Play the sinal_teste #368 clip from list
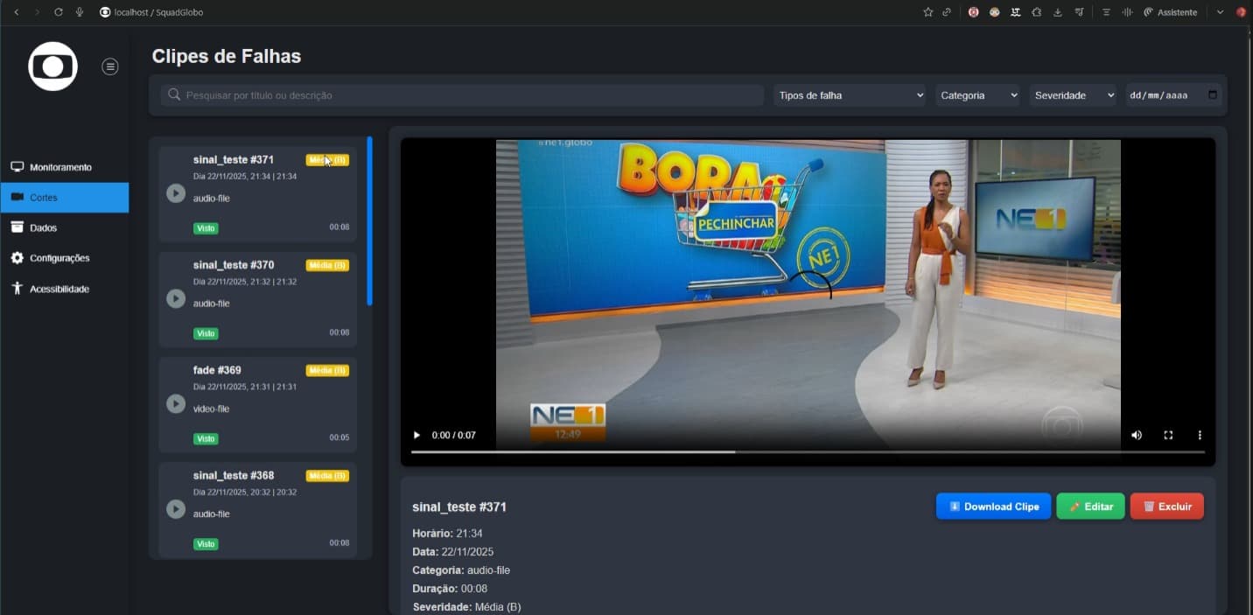The image size is (1253, 615). pyautogui.click(x=176, y=508)
